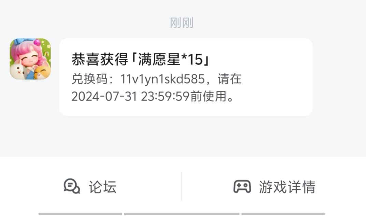Tap the left gray bar at the bottom
Viewport: 366px width, 216px height.
[80, 214]
